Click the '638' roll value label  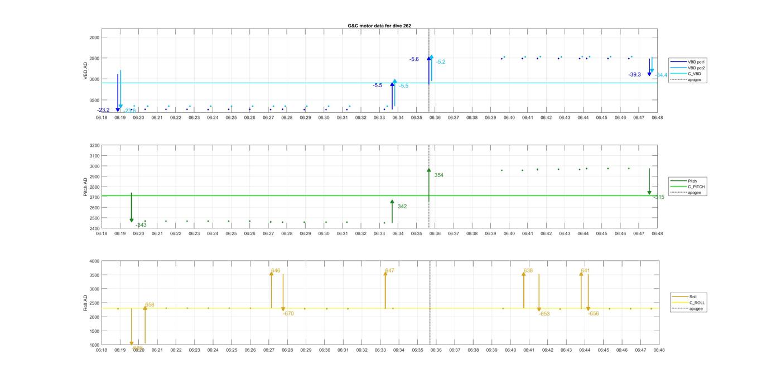pos(528,271)
